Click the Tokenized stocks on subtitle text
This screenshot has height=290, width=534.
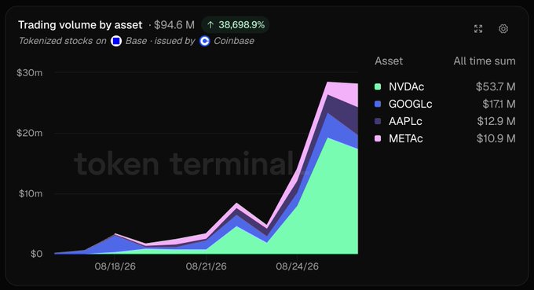coord(62,41)
